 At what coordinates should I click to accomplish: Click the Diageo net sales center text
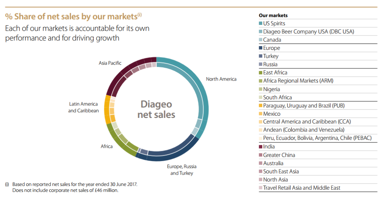[156, 109]
